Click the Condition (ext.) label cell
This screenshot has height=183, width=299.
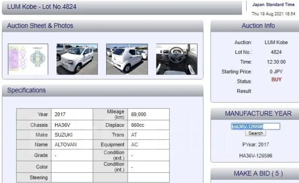click(x=110, y=155)
